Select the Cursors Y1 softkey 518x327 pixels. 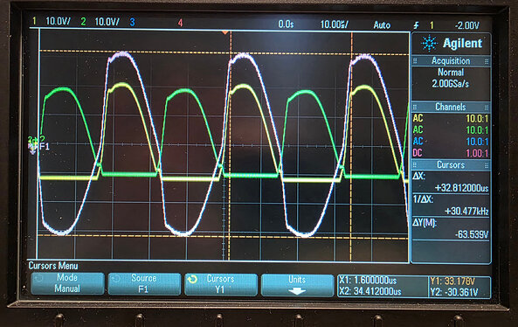221,284
